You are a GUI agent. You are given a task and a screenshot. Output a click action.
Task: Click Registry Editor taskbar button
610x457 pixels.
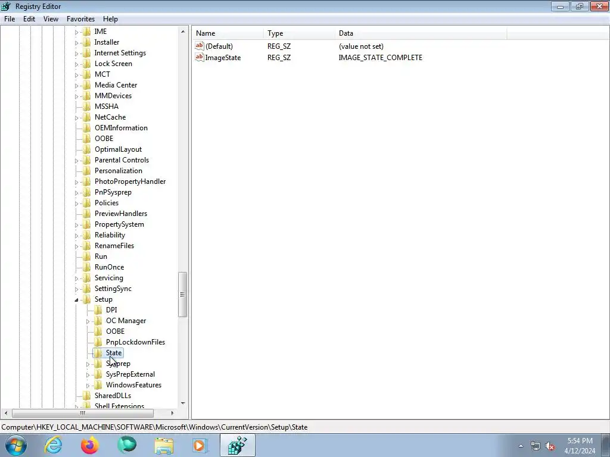click(x=238, y=445)
